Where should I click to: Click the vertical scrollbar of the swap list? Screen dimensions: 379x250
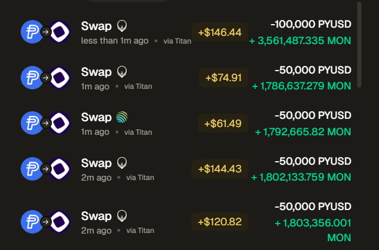click(359, 44)
